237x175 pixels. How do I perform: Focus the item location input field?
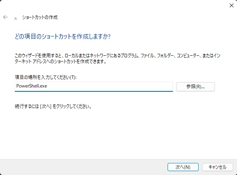point(94,87)
